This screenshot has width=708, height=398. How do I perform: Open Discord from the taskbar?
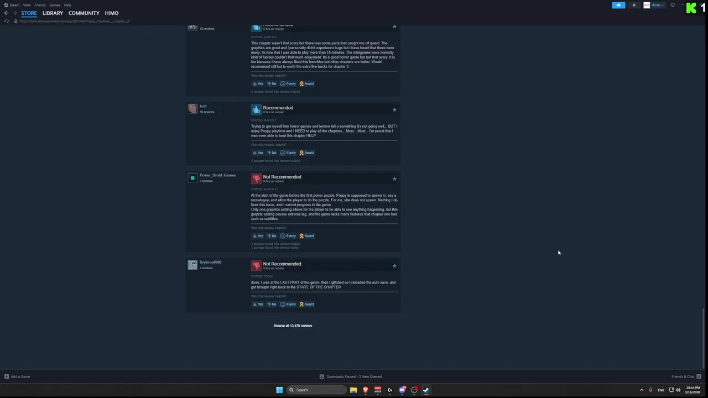(402, 390)
